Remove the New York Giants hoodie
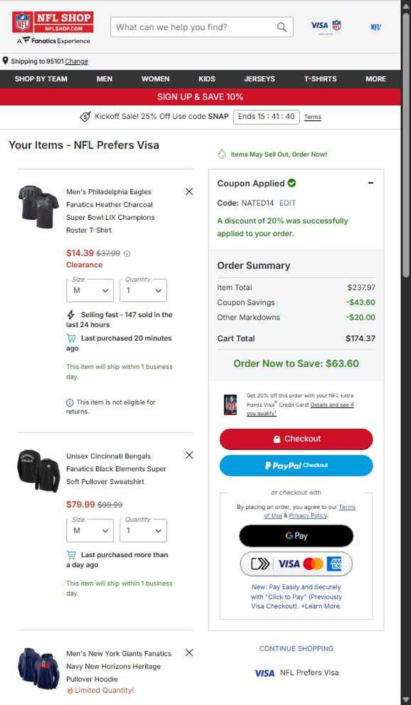Image resolution: width=411 pixels, height=705 pixels. click(x=189, y=652)
